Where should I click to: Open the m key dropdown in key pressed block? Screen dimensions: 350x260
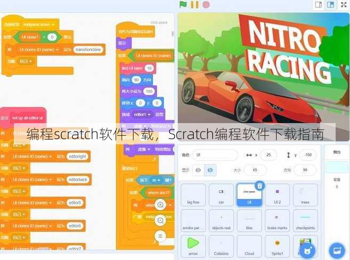(156, 180)
